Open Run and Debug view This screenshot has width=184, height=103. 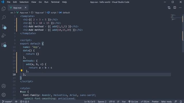pyautogui.click(x=4, y=35)
